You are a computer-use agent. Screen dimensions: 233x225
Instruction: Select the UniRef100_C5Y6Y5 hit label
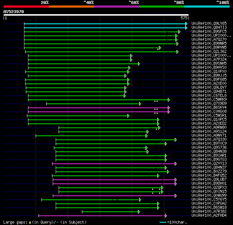[x=209, y=200]
